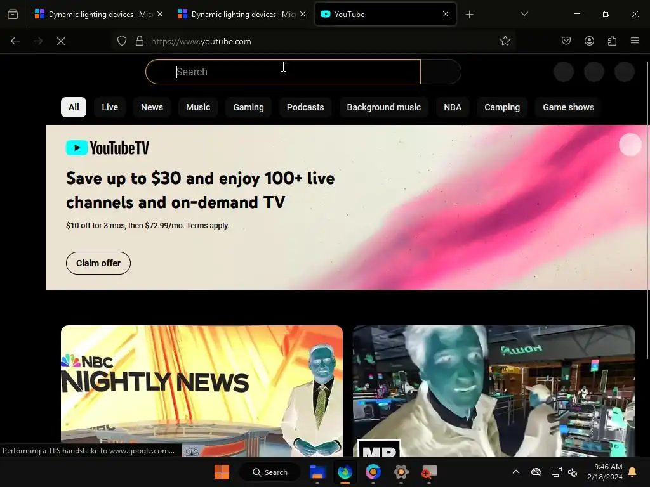Select the All filter chip

74,107
